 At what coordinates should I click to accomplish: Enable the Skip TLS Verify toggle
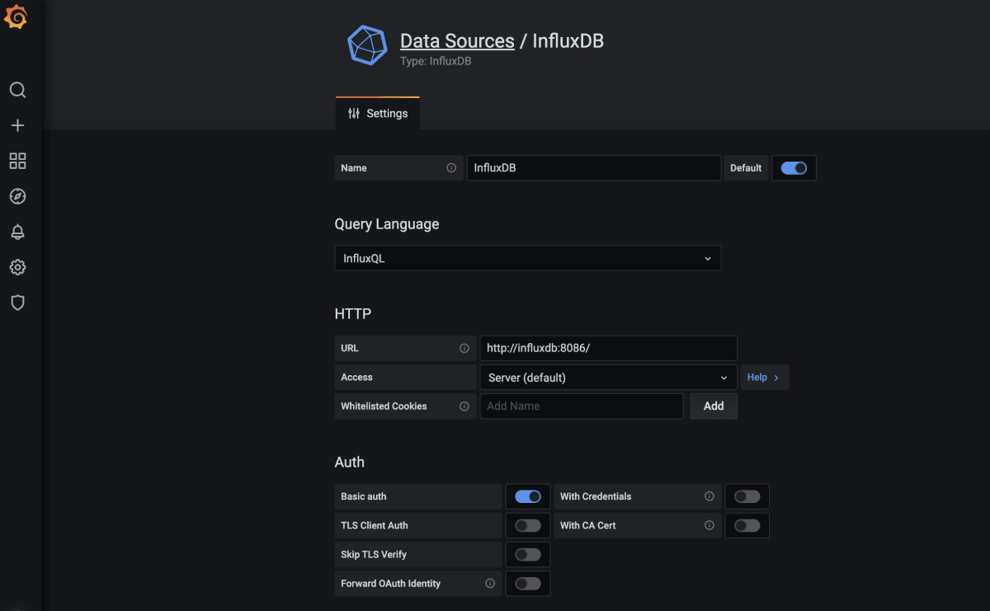(x=528, y=554)
